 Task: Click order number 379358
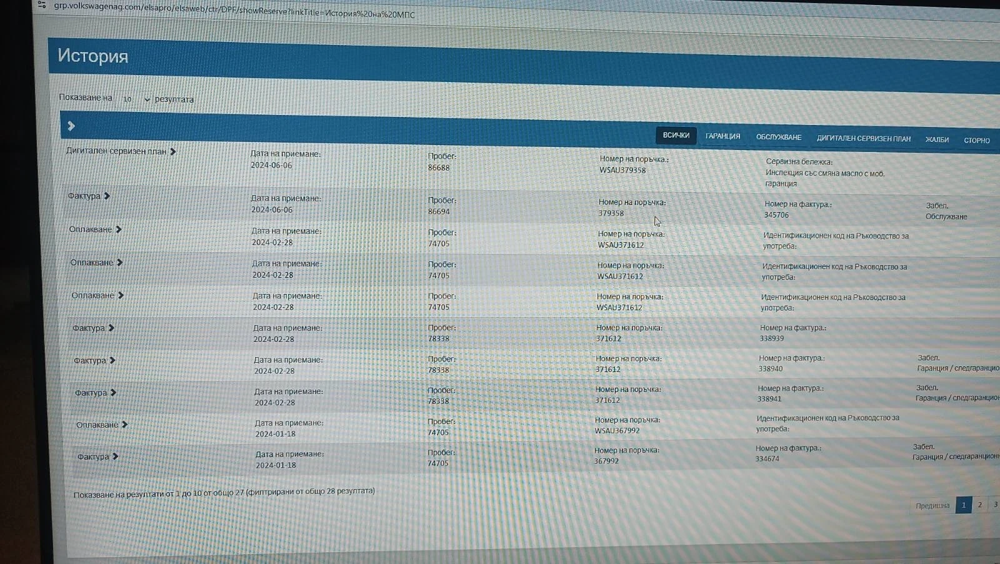(x=611, y=213)
